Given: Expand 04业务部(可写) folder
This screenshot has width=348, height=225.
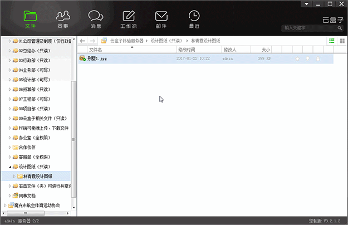Looking at the screenshot, I should [x=9, y=70].
